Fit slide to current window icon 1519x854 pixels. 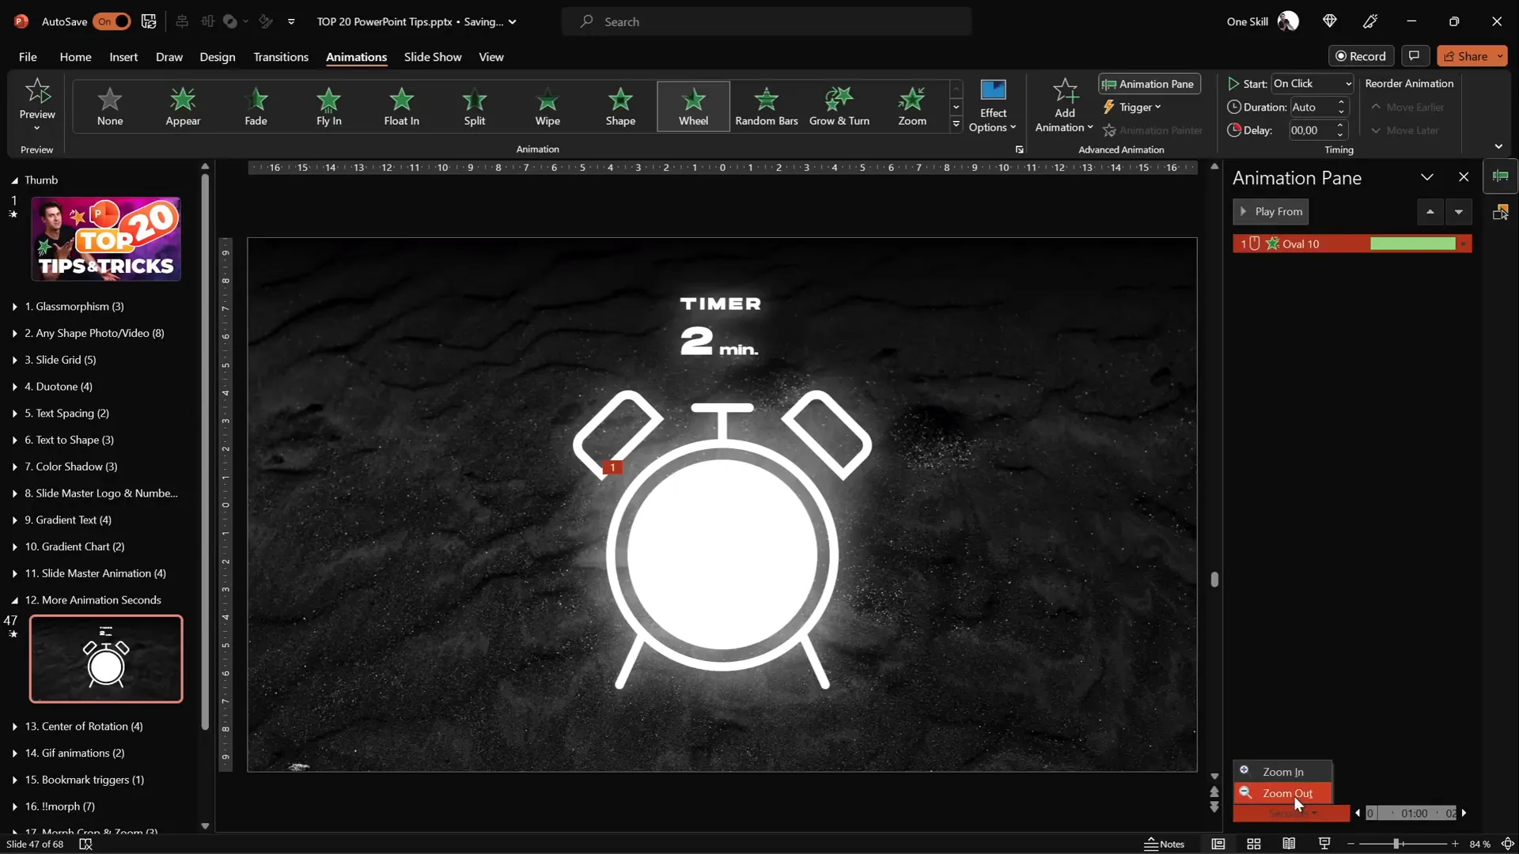(x=1508, y=844)
